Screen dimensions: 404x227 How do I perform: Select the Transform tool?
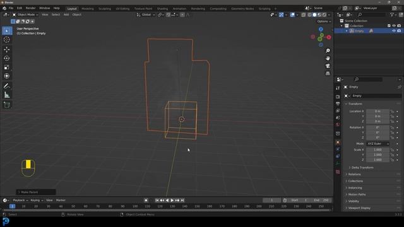(7, 76)
